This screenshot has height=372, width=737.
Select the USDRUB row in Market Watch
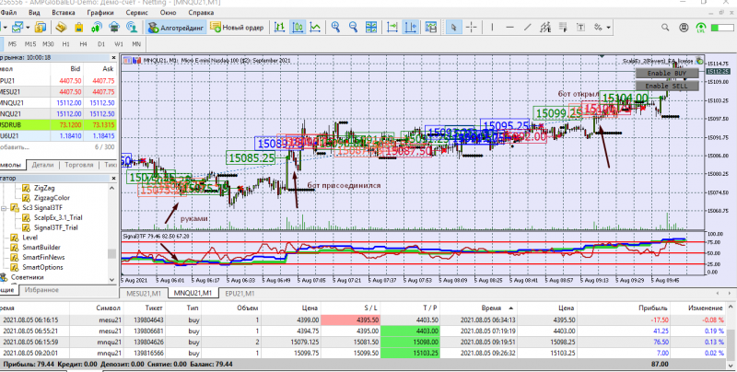tap(18, 123)
